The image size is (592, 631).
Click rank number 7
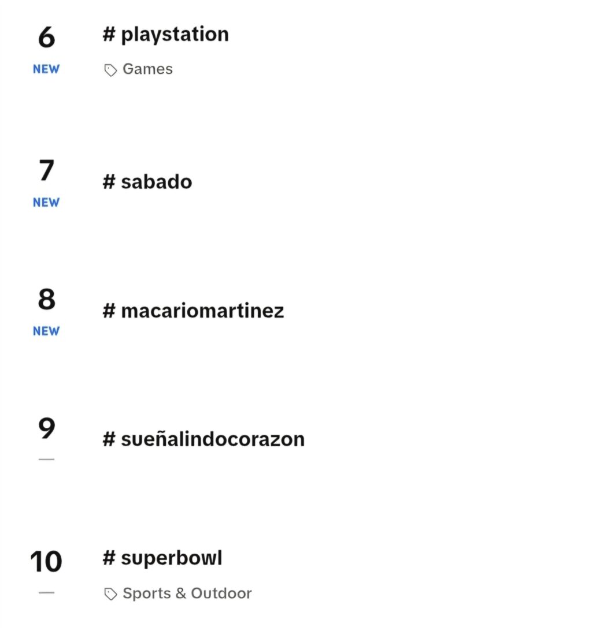(46, 170)
